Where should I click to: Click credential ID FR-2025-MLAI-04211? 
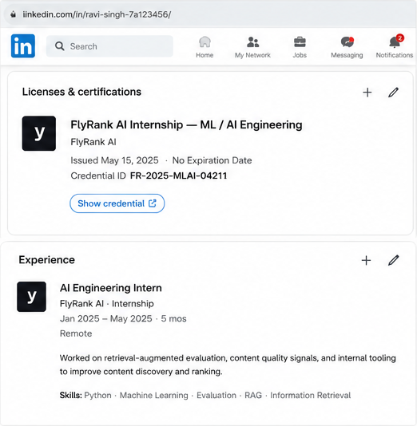pyautogui.click(x=178, y=176)
